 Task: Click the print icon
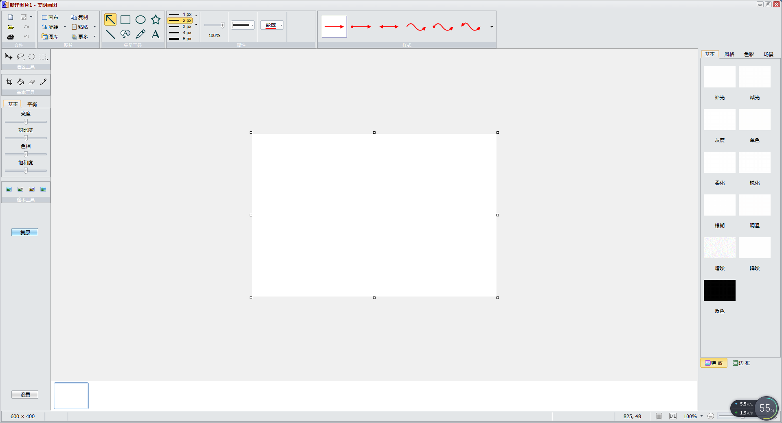point(11,37)
